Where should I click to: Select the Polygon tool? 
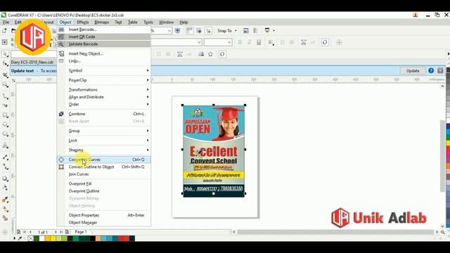point(5,134)
